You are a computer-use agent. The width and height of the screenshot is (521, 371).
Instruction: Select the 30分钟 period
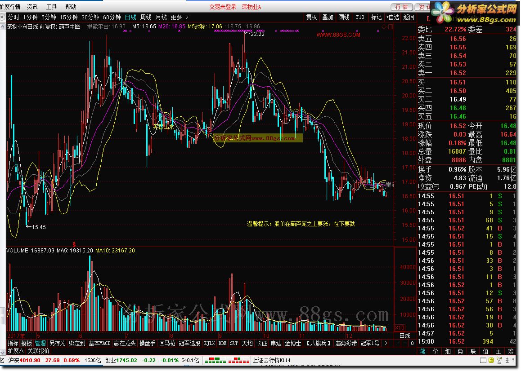tap(90, 17)
